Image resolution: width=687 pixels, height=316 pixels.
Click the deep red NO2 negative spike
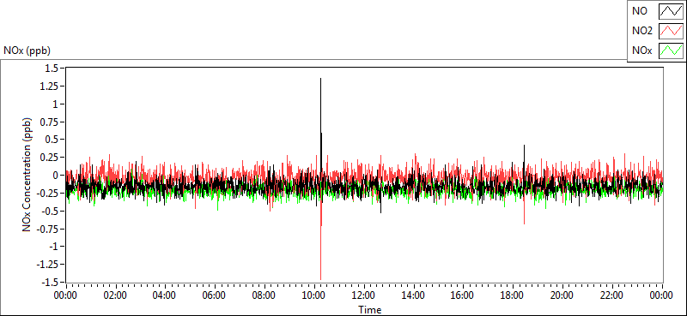(x=320, y=278)
